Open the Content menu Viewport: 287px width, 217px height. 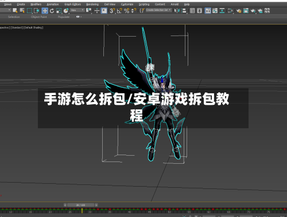tap(160, 4)
